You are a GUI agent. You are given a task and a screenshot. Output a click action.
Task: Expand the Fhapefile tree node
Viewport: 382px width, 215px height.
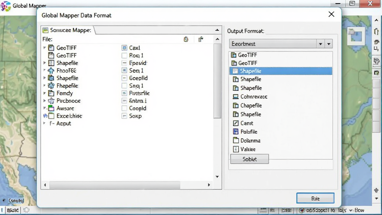44,85
